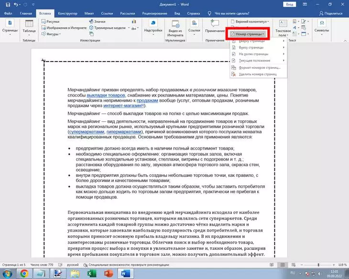
Task: Click the Drop Cap icon
Action: pyautogui.click(x=295, y=34)
